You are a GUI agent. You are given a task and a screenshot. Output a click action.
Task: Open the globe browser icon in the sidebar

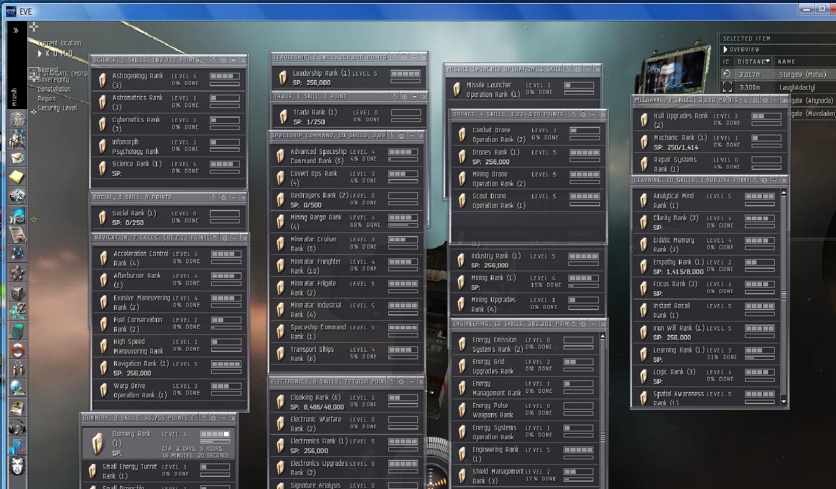tap(17, 388)
